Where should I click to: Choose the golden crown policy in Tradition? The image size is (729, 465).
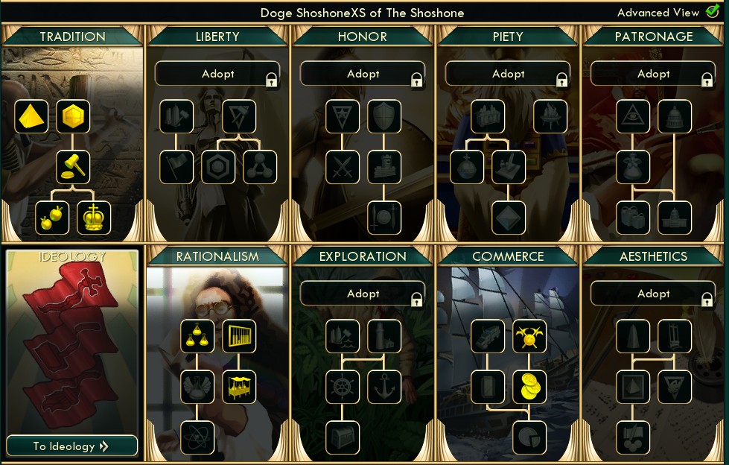[94, 218]
